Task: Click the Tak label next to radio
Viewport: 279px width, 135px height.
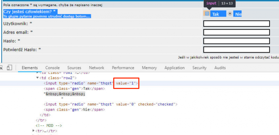Action: 215,14
